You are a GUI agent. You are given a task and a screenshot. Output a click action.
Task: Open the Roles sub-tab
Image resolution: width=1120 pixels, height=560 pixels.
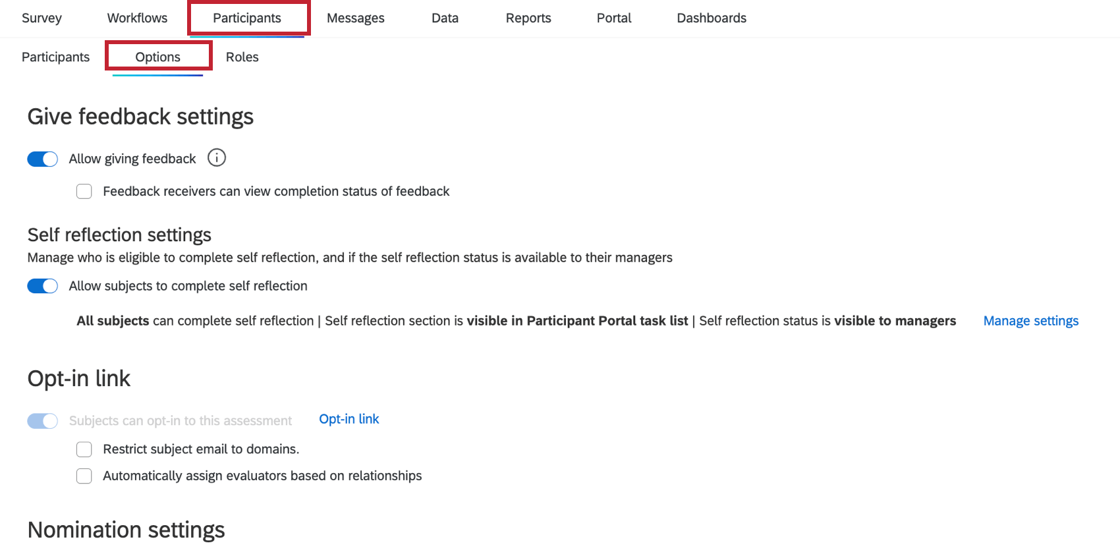click(242, 57)
